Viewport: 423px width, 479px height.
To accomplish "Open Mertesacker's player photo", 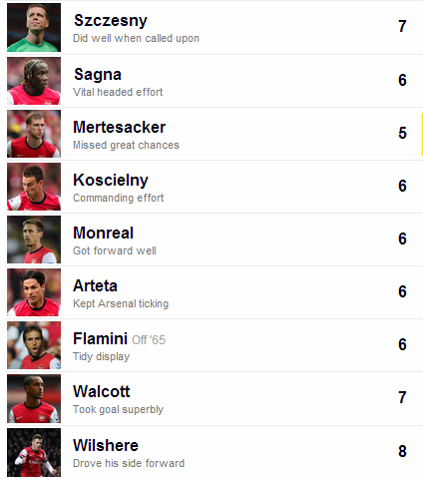I will (34, 134).
